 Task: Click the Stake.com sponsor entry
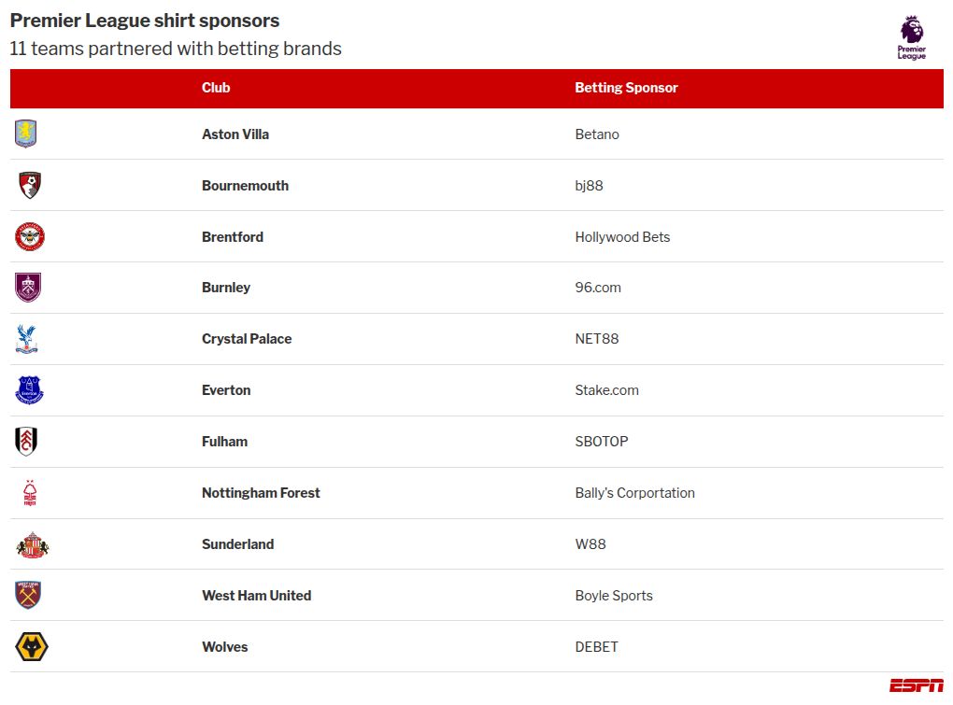coord(606,390)
